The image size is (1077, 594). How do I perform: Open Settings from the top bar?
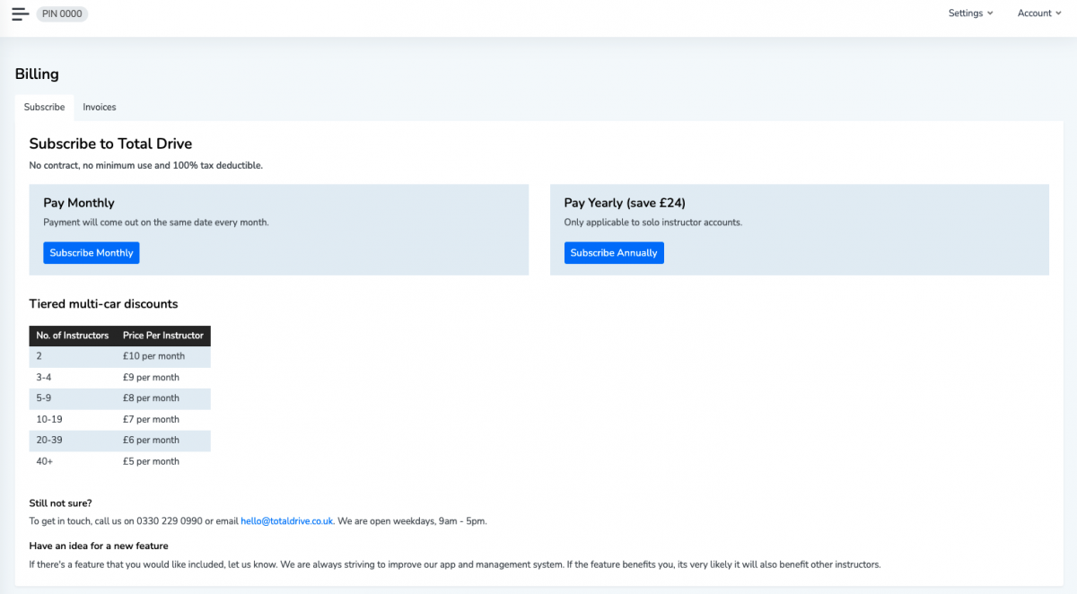pyautogui.click(x=965, y=13)
